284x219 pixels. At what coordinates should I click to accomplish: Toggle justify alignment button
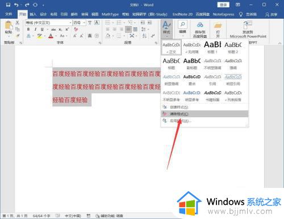(x=128, y=29)
